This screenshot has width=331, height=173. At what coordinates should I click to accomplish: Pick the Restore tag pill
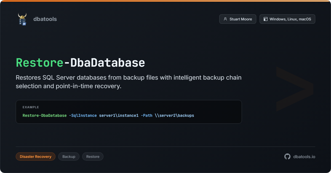click(93, 156)
